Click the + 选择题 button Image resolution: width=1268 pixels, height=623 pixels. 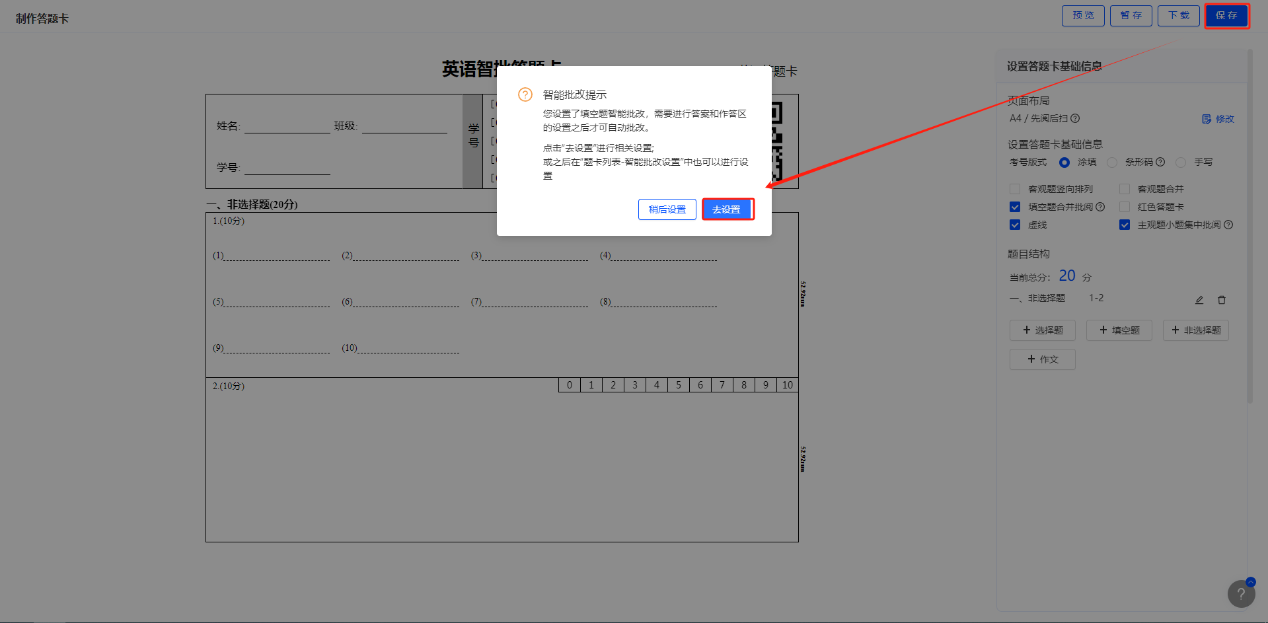[1043, 330]
